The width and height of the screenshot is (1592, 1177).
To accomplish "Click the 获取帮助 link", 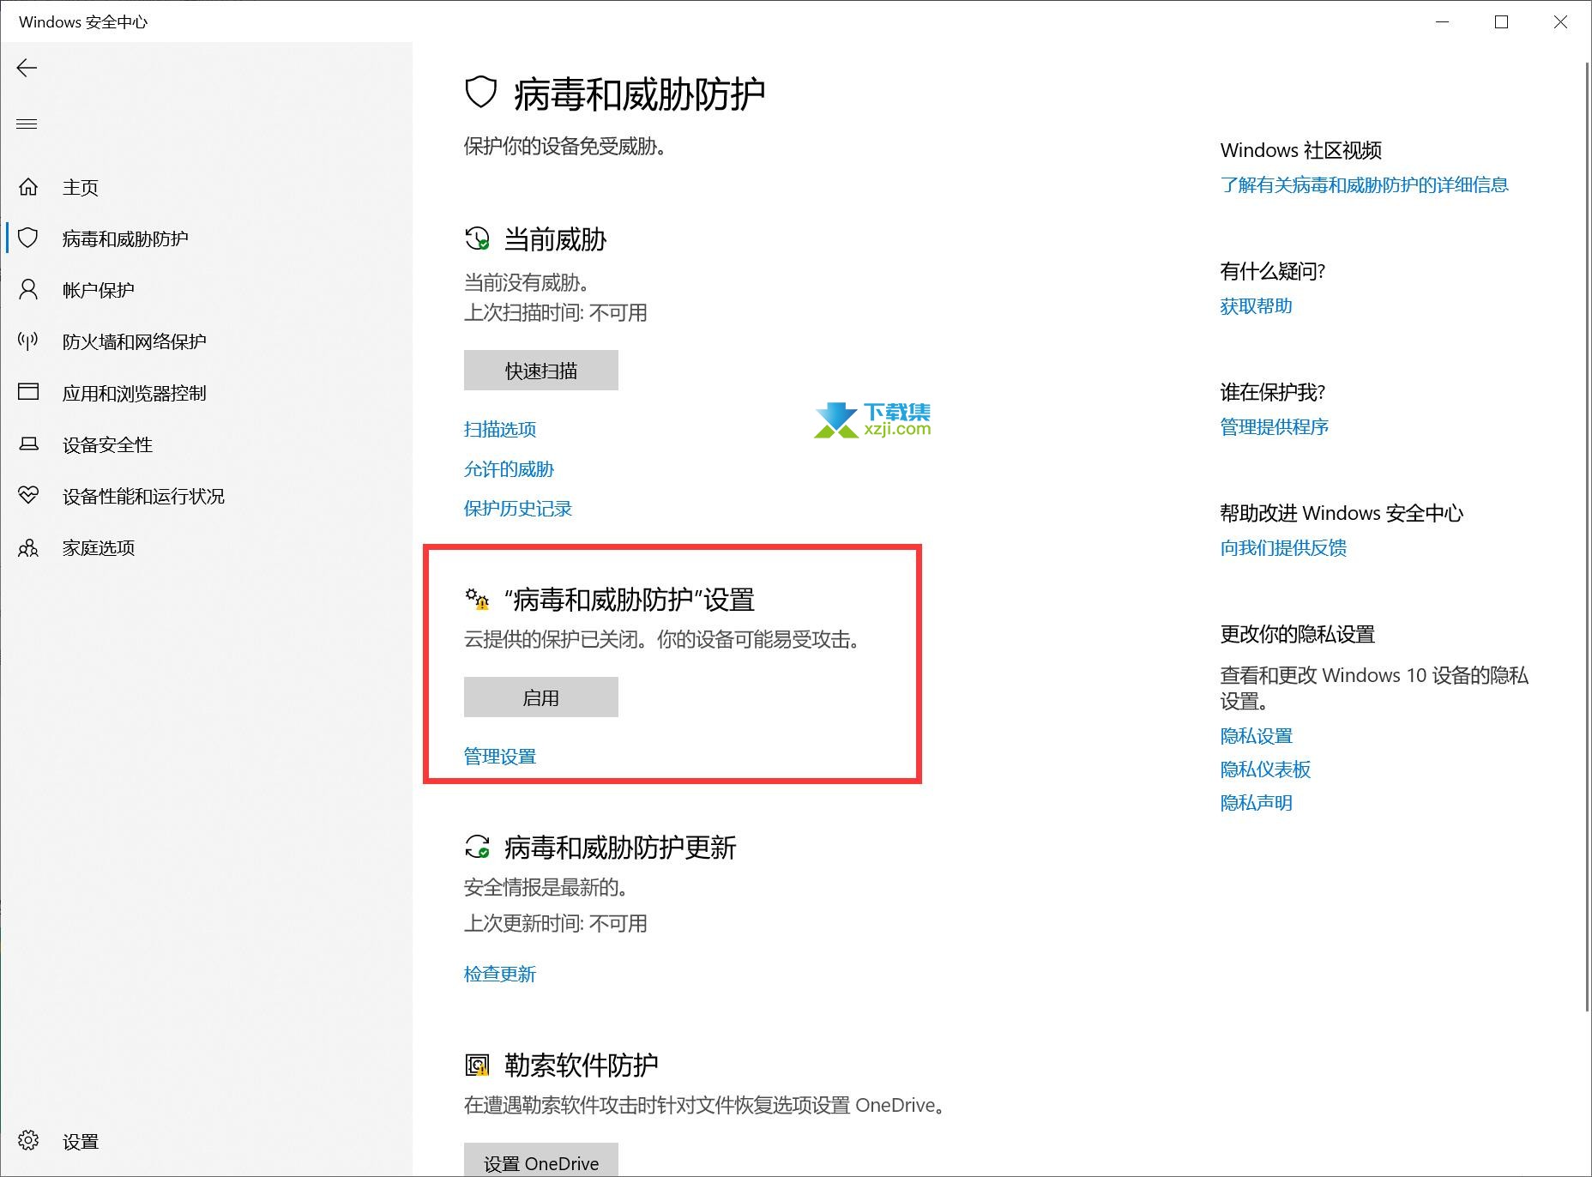I will tap(1257, 306).
